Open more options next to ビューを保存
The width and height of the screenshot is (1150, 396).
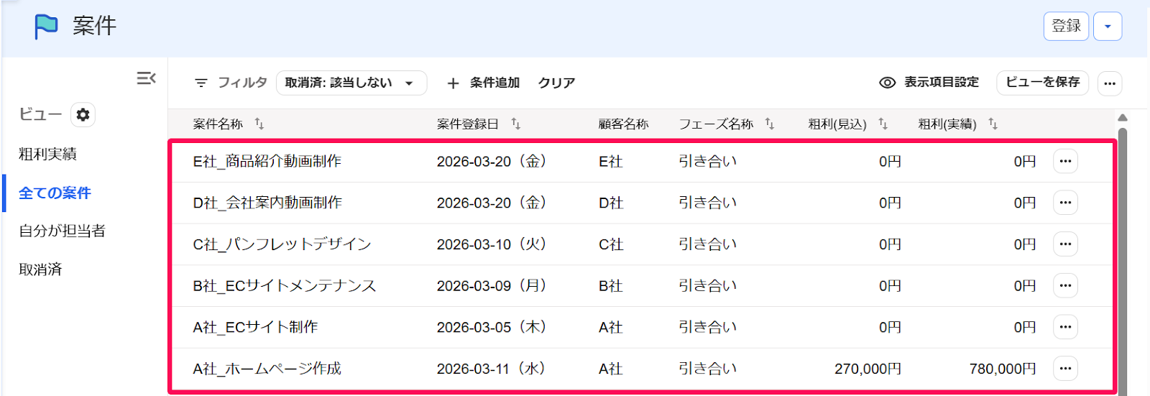click(1110, 83)
